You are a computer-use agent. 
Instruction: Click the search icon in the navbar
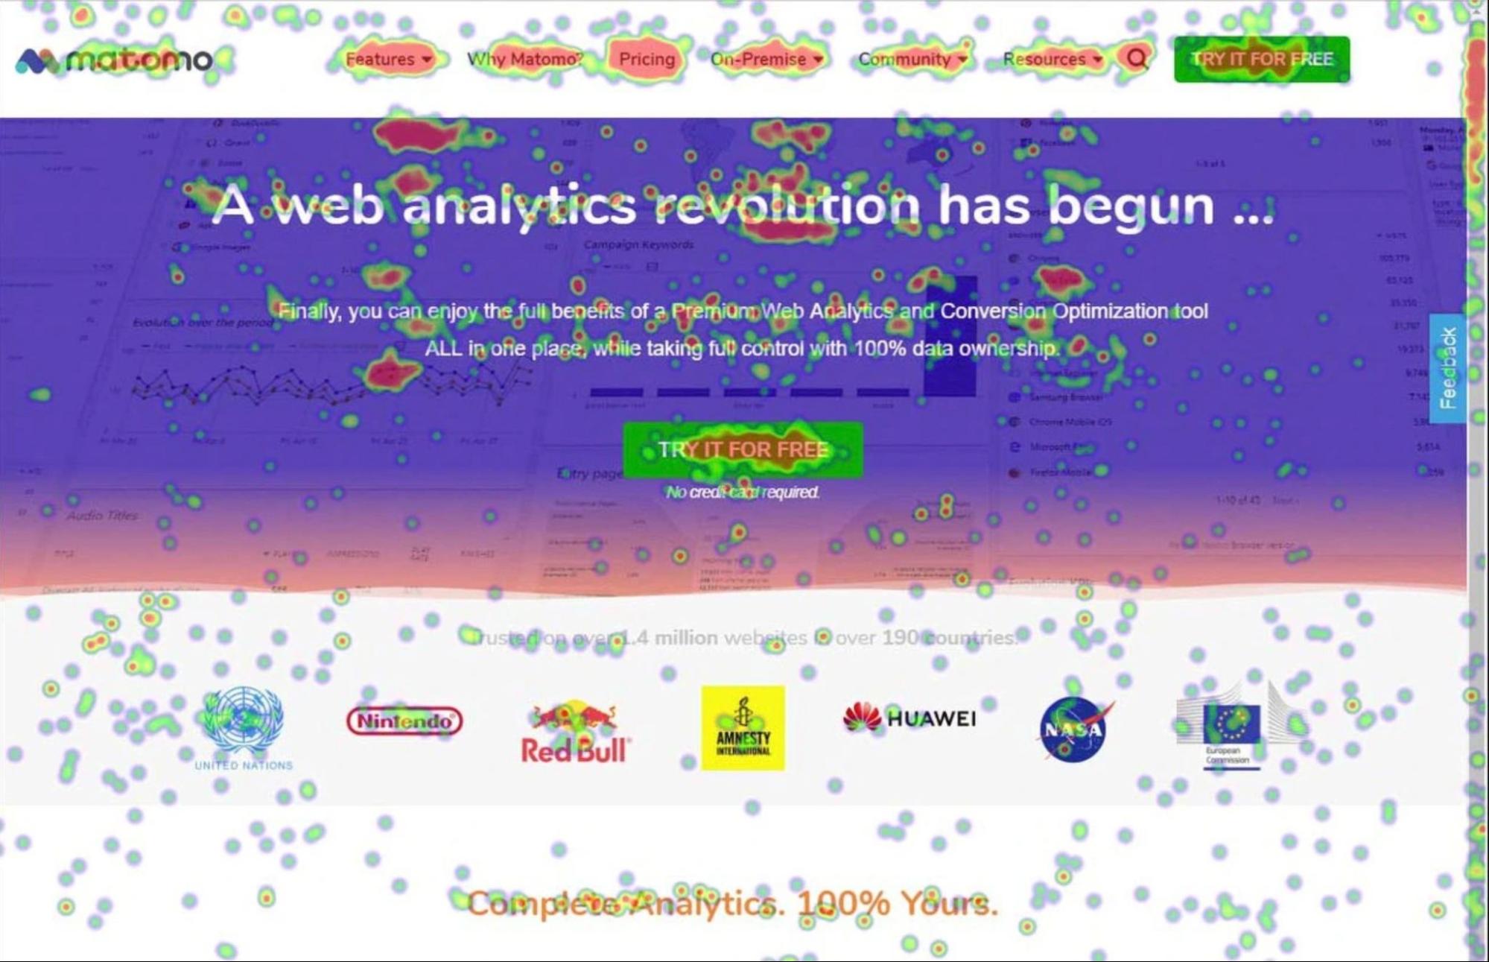click(x=1135, y=60)
